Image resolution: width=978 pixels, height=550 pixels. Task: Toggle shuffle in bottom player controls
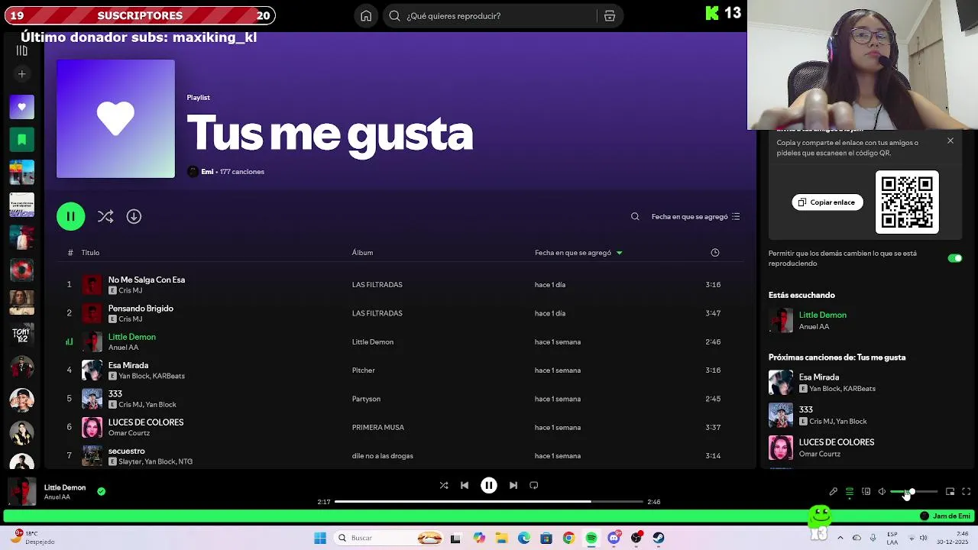pyautogui.click(x=444, y=486)
